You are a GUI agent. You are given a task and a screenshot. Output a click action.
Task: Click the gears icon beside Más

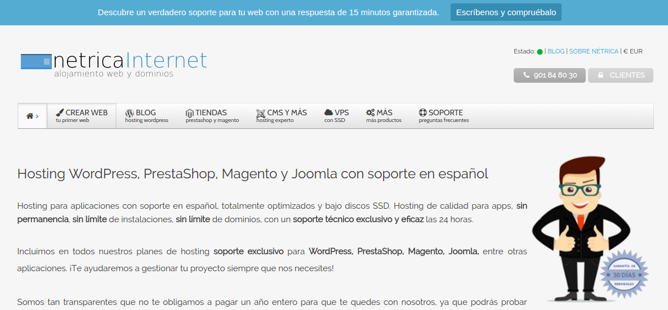370,113
